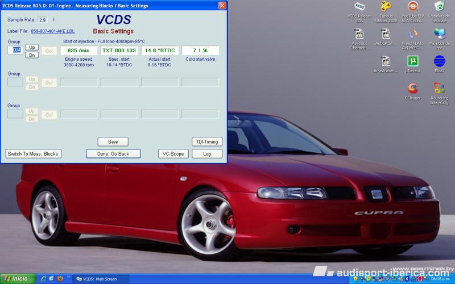This screenshot has height=284, width=455.
Task: Open the Inicio start menu
Action: click(18, 279)
